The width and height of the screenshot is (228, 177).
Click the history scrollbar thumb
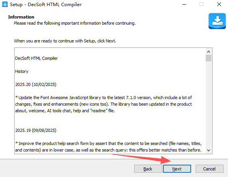[208, 58]
